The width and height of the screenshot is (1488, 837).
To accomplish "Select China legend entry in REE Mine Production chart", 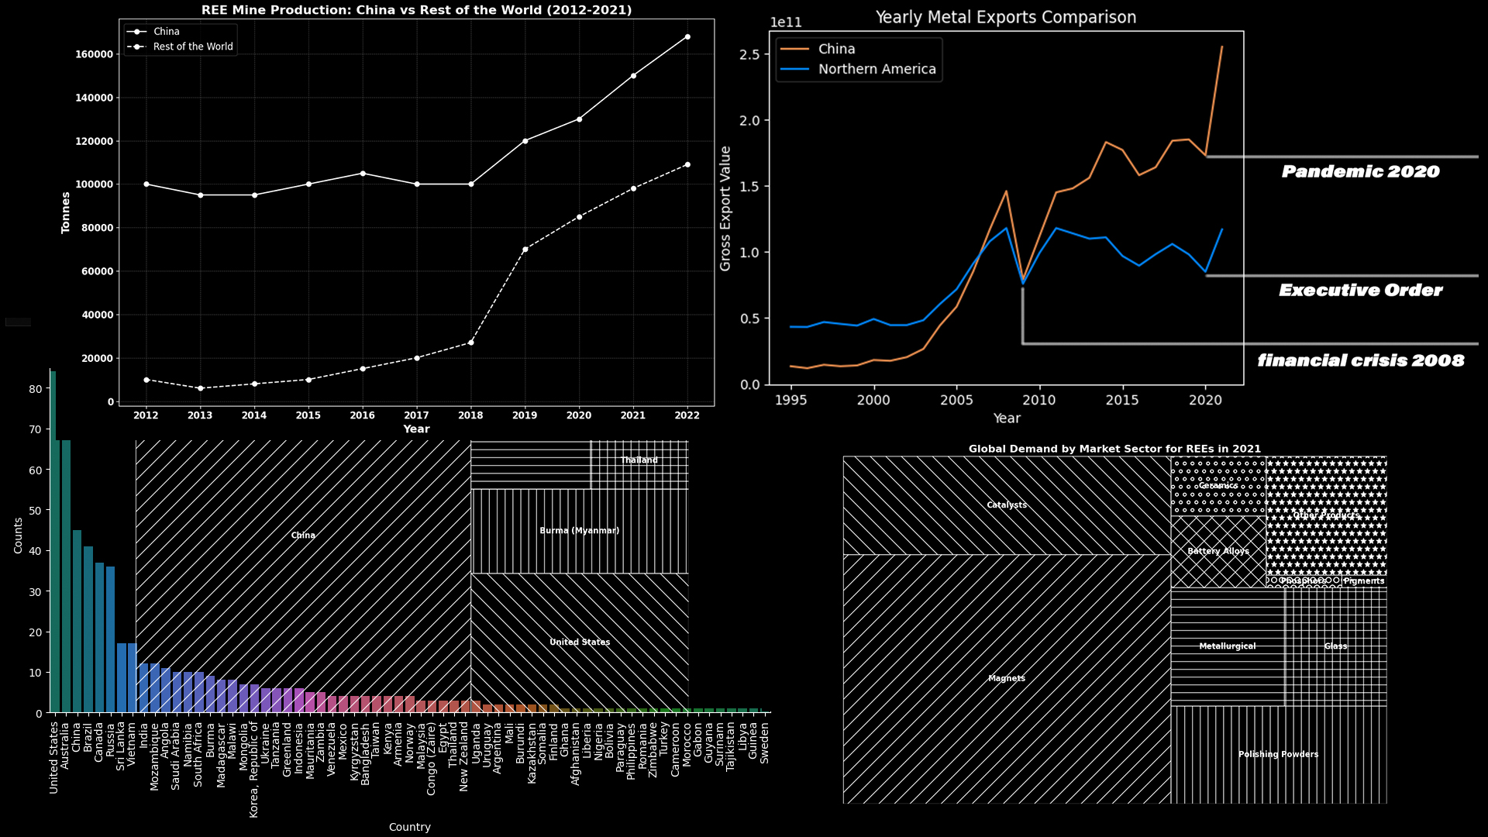I will (155, 32).
